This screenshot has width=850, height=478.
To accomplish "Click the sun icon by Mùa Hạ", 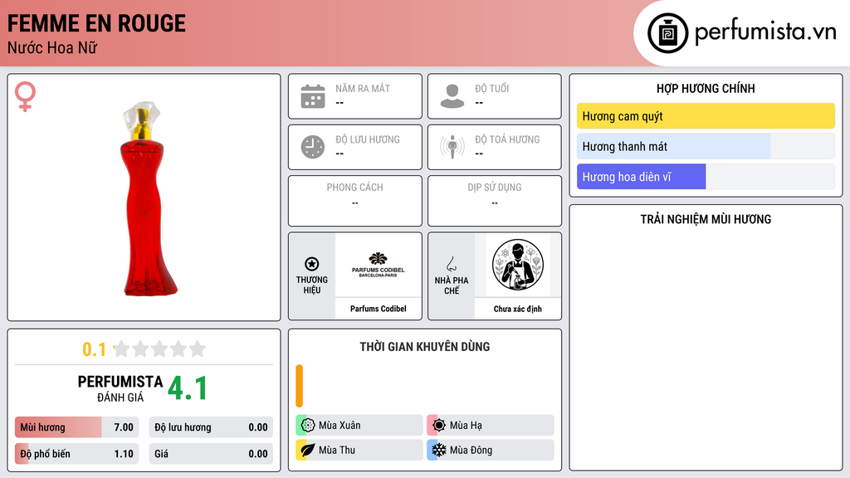I will (439, 425).
